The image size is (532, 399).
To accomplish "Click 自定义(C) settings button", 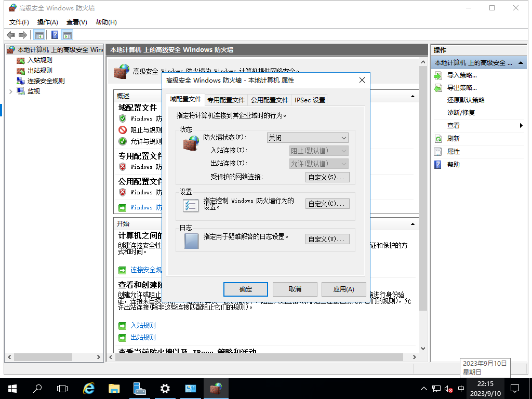I will click(327, 204).
